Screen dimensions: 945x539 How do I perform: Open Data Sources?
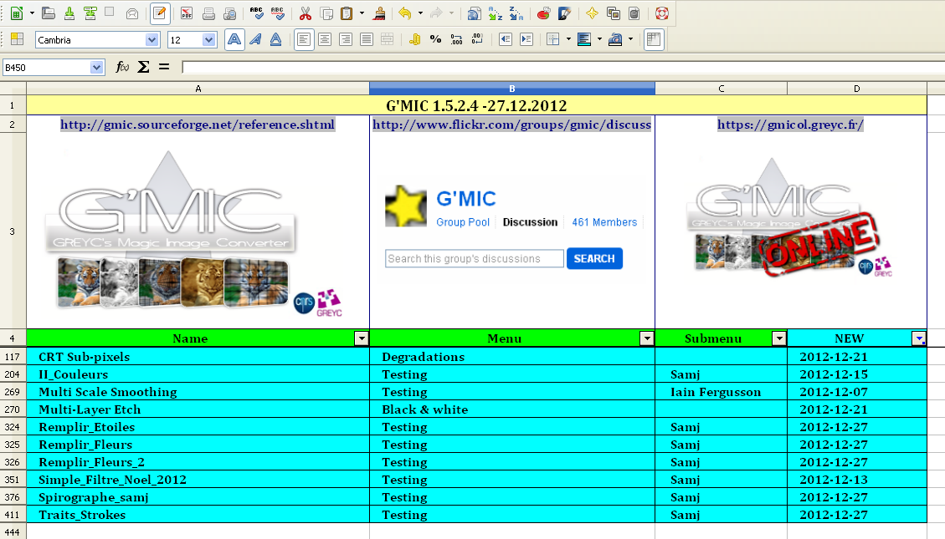point(634,13)
